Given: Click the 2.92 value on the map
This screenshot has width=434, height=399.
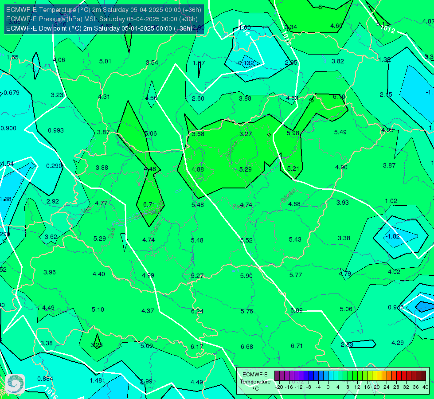Looking at the screenshot, I should pos(53,201).
